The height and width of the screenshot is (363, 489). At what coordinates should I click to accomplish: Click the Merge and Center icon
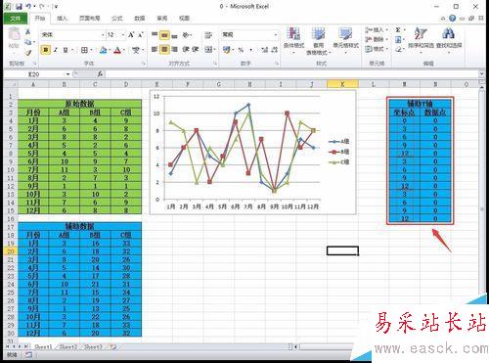[x=208, y=49]
